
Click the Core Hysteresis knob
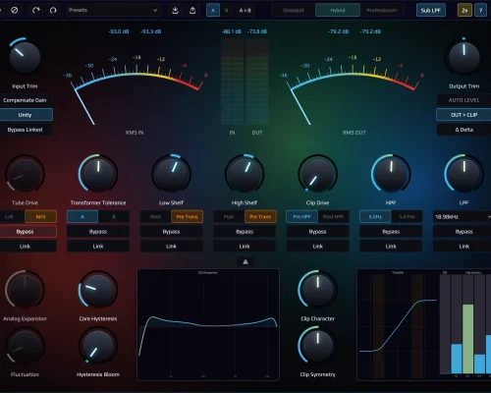(98, 290)
